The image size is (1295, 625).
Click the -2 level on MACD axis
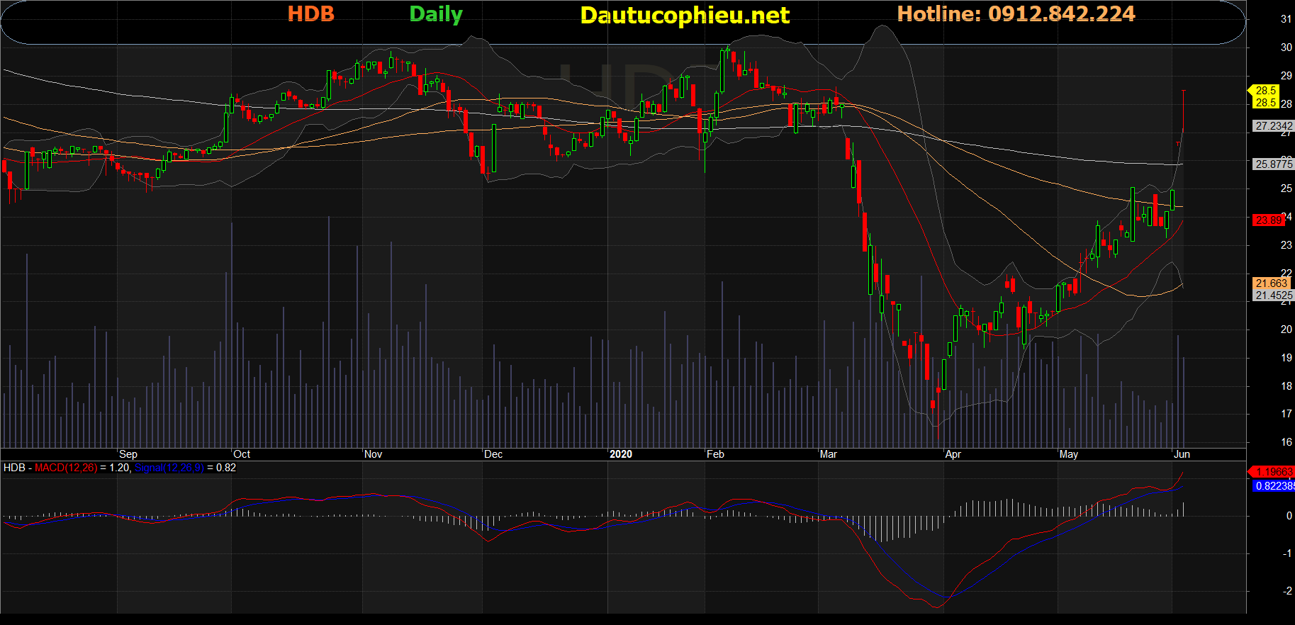pos(1288,591)
